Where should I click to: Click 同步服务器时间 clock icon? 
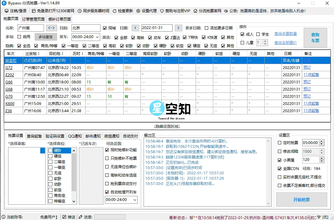click(80, 10)
